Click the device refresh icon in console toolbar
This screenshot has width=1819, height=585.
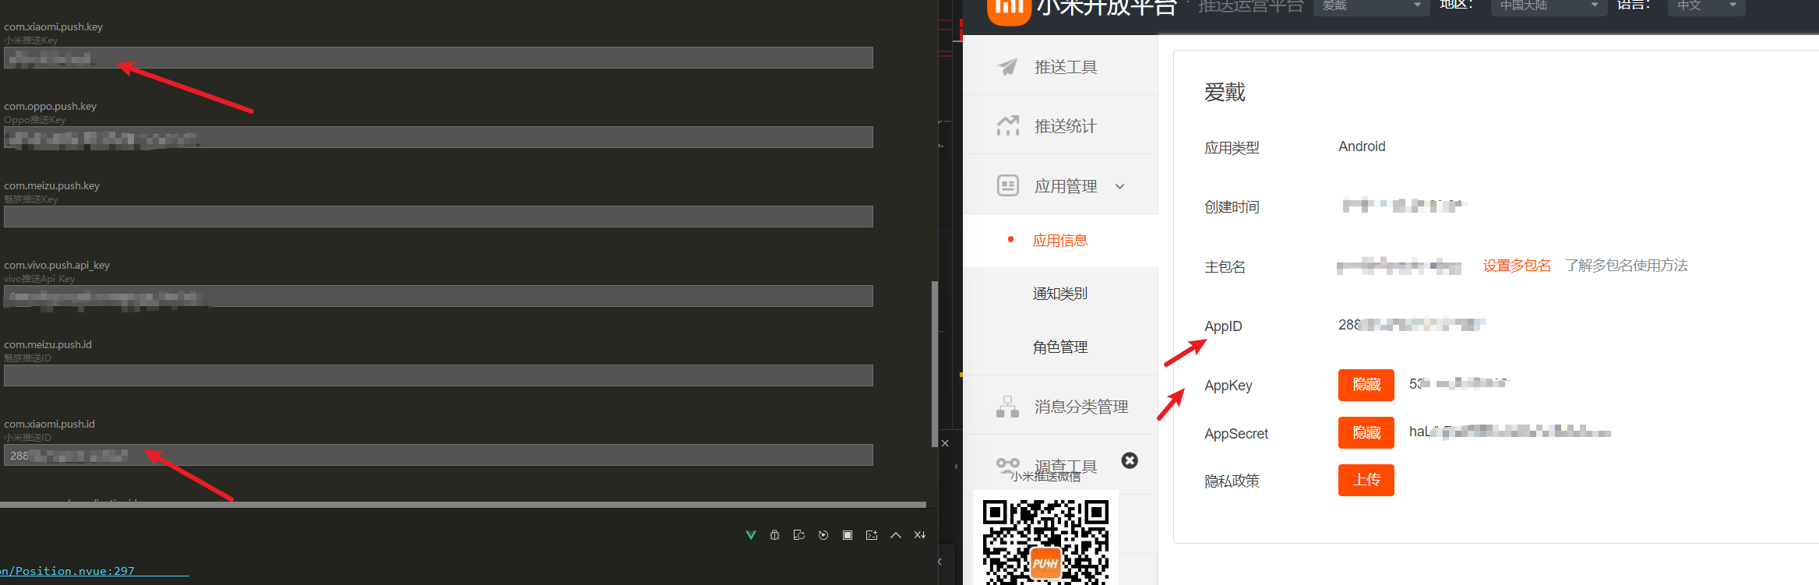[x=798, y=535]
